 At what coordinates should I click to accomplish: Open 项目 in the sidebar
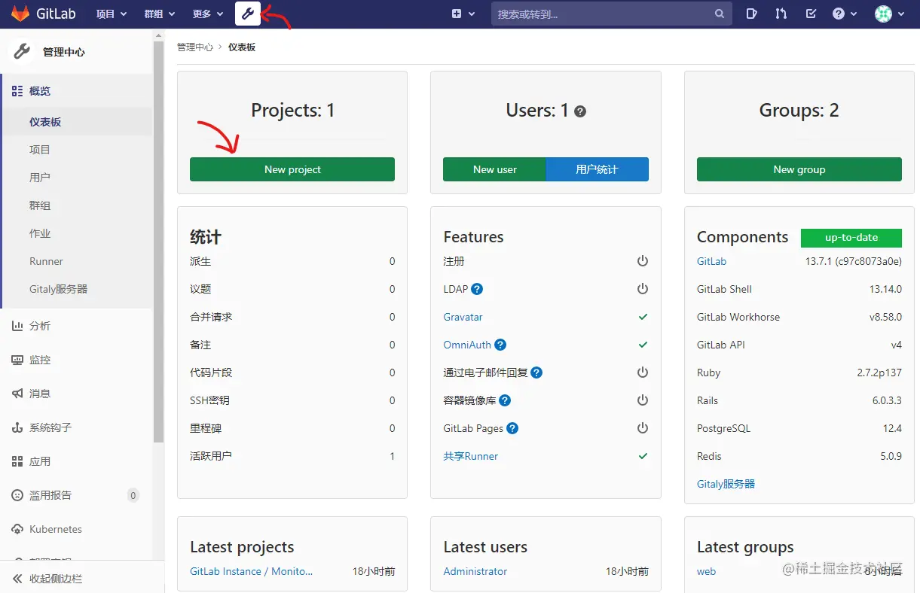click(x=77, y=150)
